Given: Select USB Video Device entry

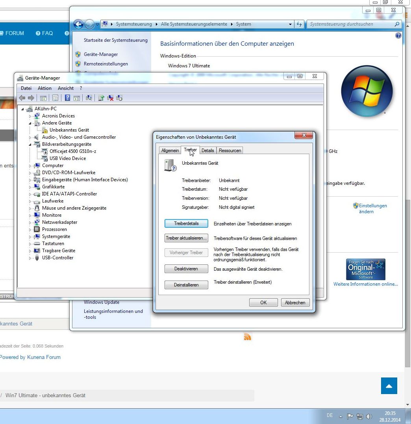Looking at the screenshot, I should coord(68,158).
